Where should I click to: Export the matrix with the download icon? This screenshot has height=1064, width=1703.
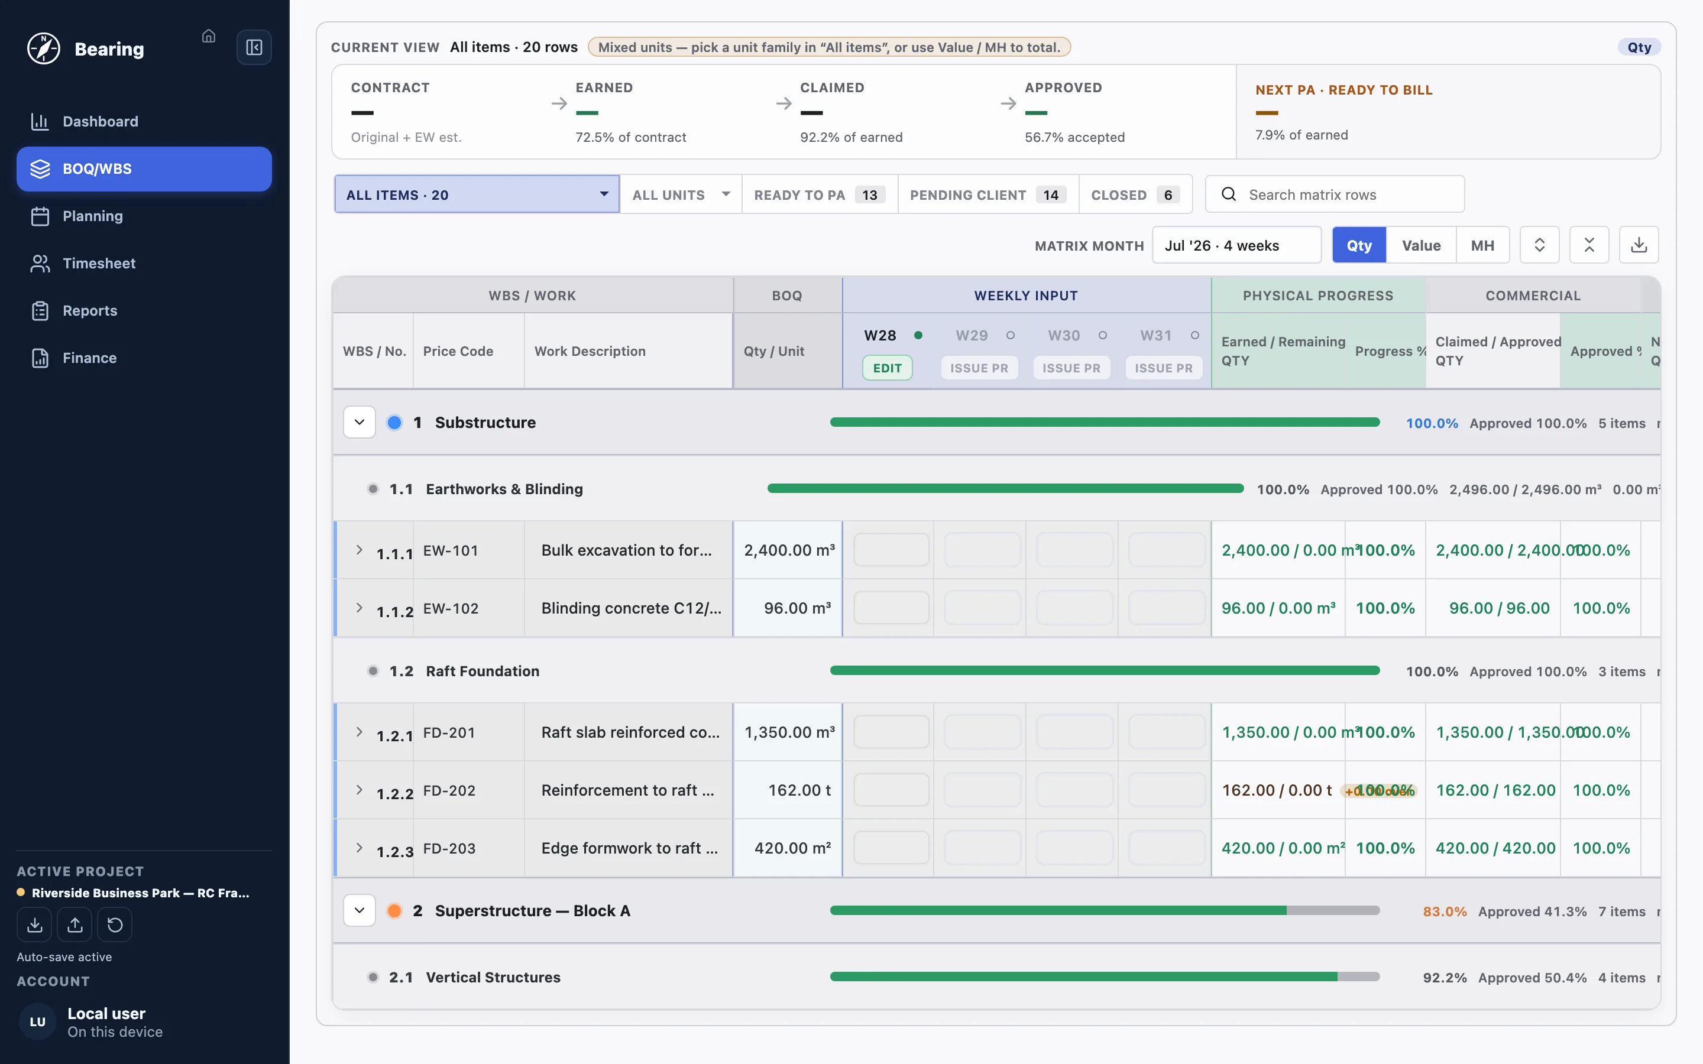coord(1639,245)
